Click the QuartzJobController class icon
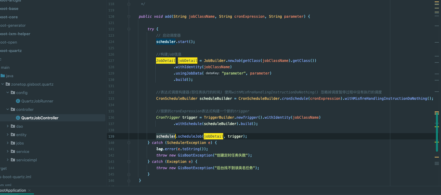Image resolution: width=441 pixels, height=195 pixels. (18, 118)
